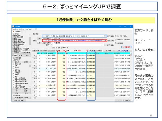
Task: Toggle 自動記憶 checkbox
Action: (x=13, y=96)
